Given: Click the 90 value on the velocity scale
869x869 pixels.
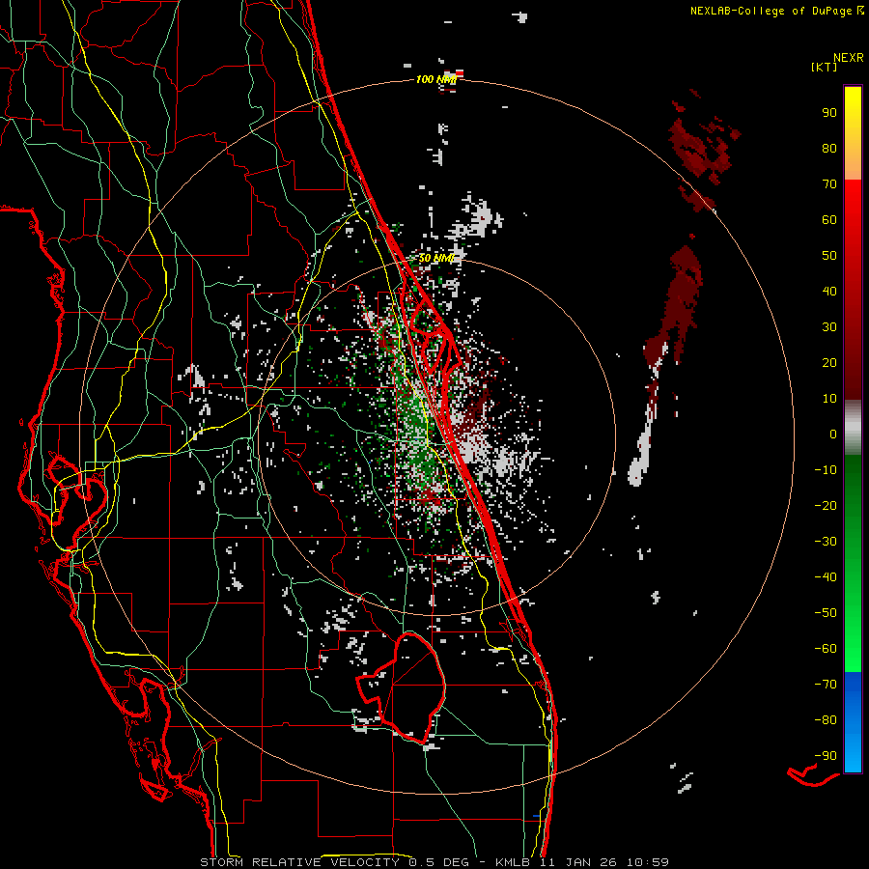Looking at the screenshot, I should (829, 113).
